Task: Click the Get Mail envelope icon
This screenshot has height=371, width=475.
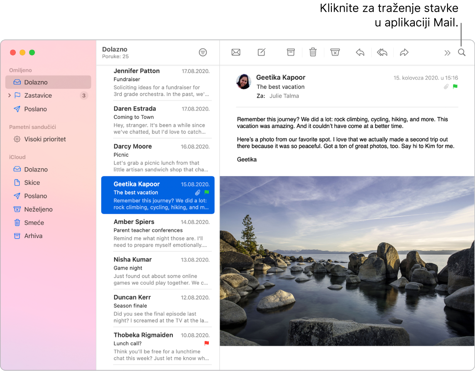Action: (236, 52)
